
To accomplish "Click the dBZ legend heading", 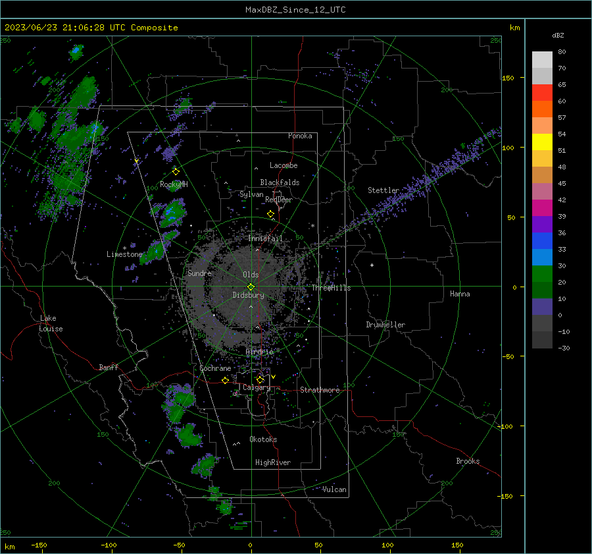I will (558, 35).
